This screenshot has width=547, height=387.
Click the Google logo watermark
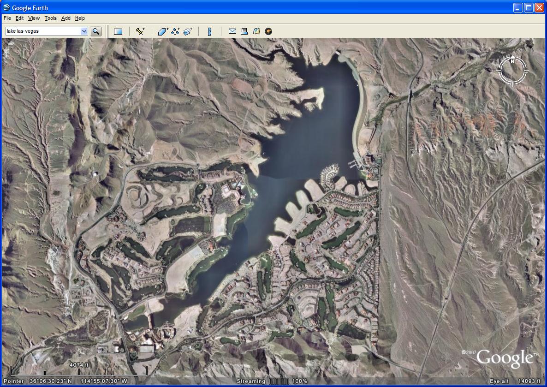pyautogui.click(x=504, y=359)
